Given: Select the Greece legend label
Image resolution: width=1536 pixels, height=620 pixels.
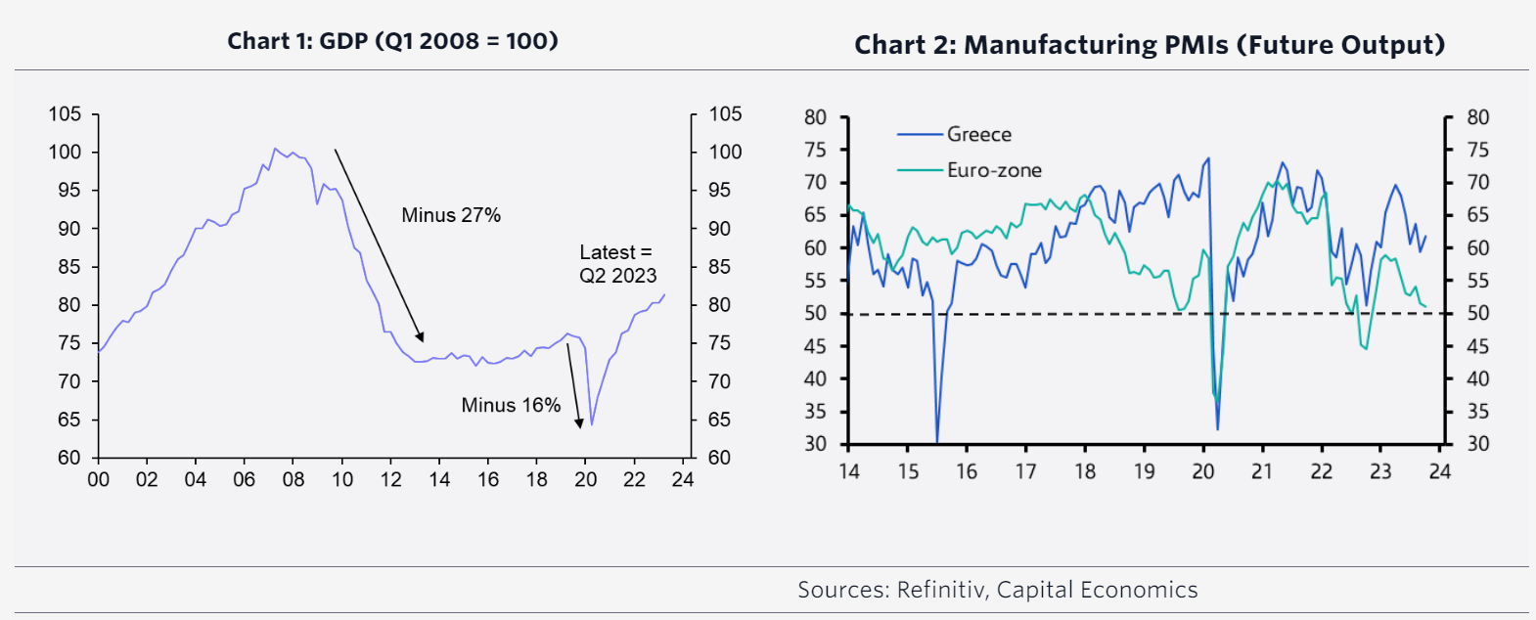Looking at the screenshot, I should click(x=978, y=135).
